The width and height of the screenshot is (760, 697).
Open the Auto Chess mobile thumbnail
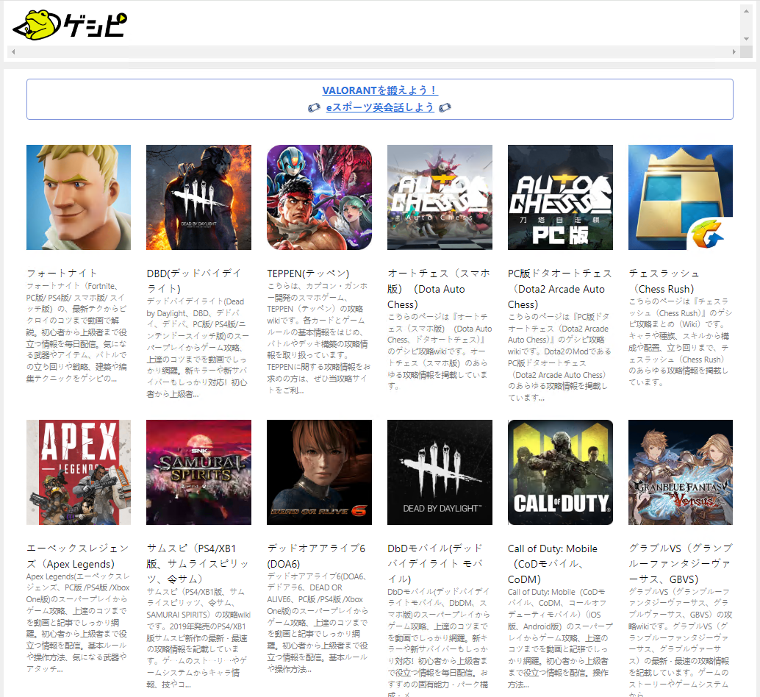point(440,197)
